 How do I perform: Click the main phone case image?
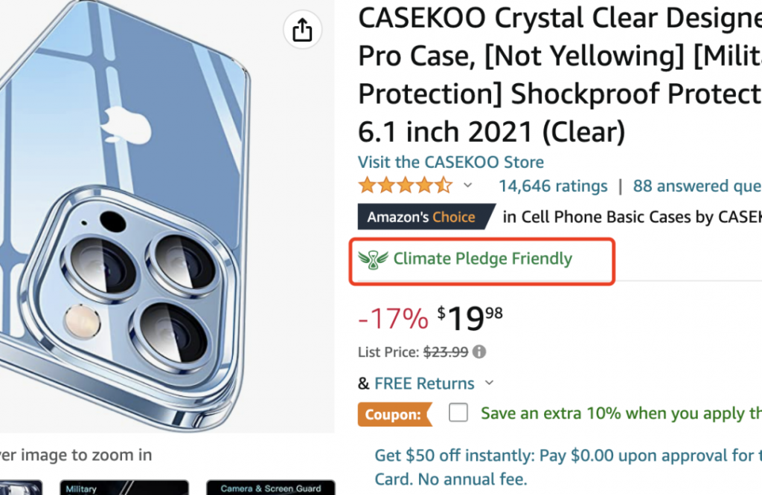tap(146, 216)
